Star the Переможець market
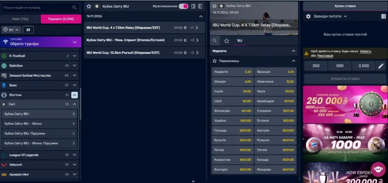This screenshot has height=183, width=388. 215,61
